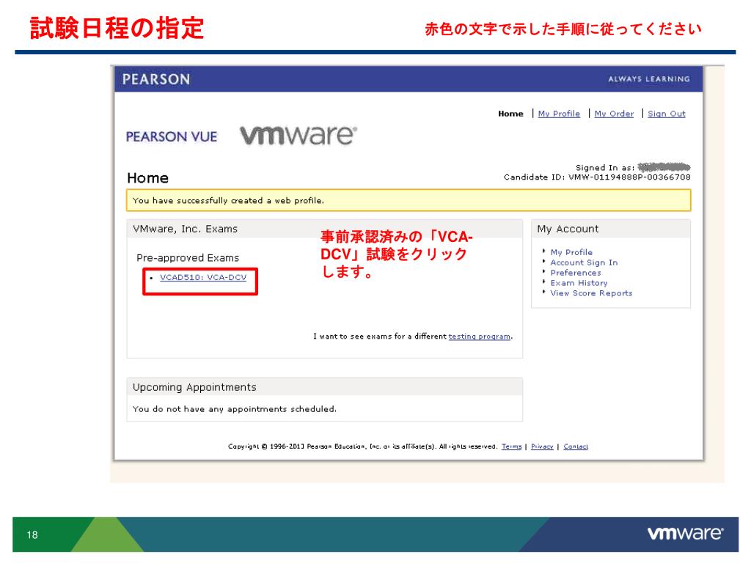Viewport: 751px width, 563px height.
Task: Click the Candidate ID text
Action: 597,177
